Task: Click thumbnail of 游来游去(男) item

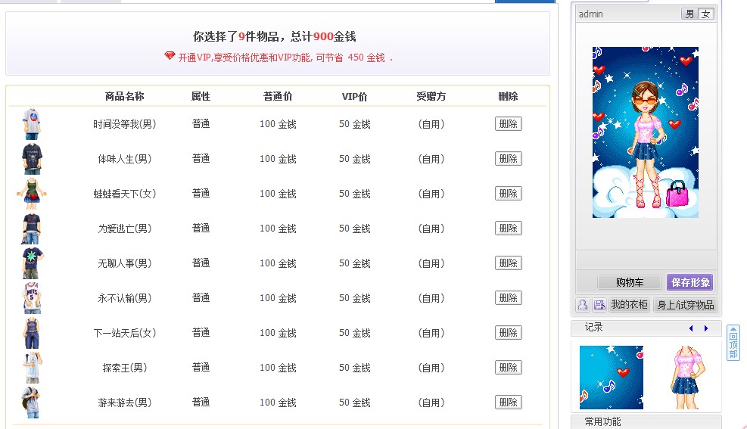Action: click(32, 402)
